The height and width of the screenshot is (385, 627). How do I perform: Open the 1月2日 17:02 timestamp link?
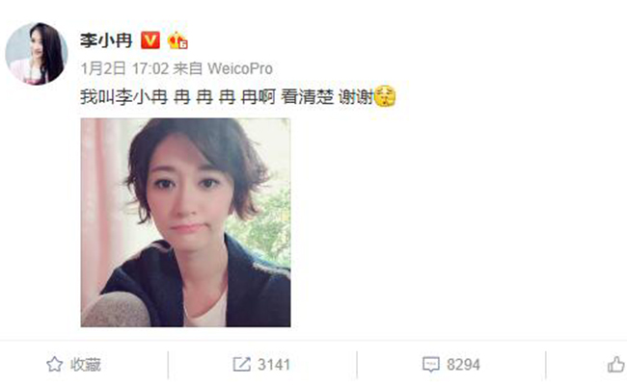tap(124, 68)
